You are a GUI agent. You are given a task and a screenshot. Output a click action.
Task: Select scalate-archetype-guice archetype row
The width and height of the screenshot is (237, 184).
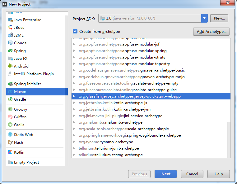pos(151,90)
